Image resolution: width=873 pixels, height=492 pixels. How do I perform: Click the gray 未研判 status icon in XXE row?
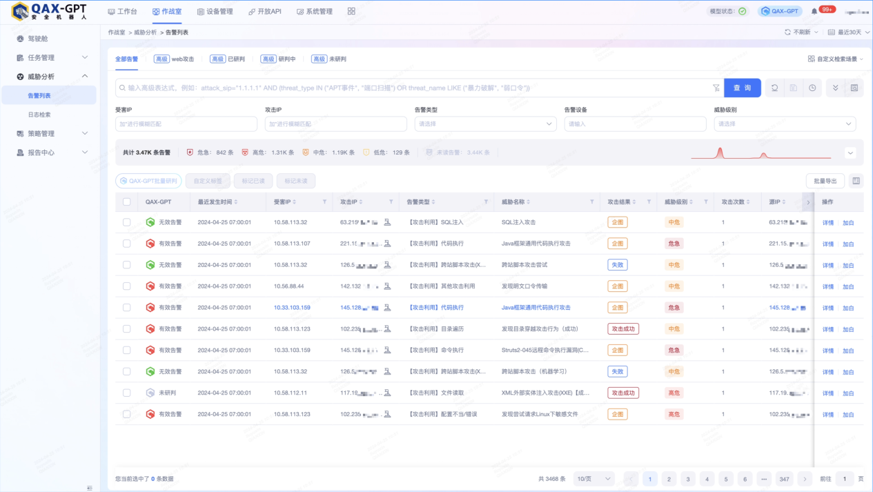tap(150, 393)
